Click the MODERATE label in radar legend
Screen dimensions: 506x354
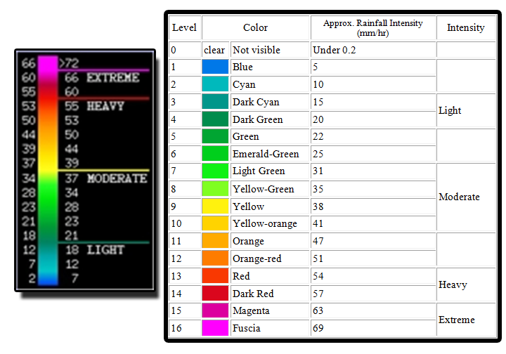(117, 178)
